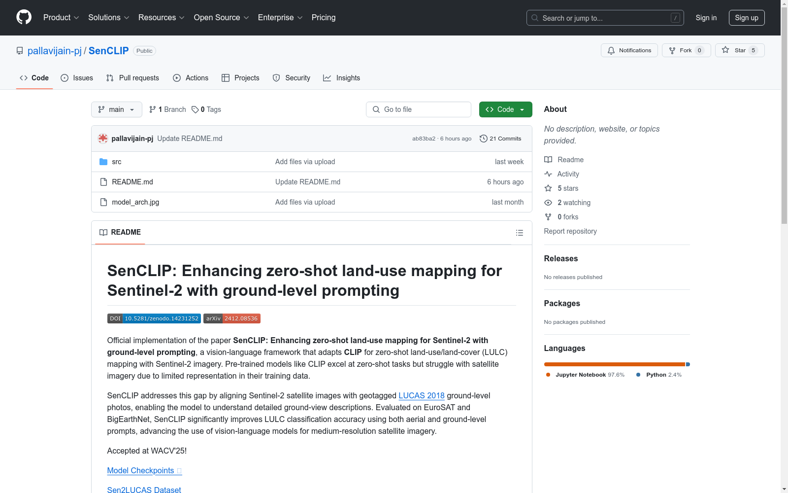Open the main branch selector dropdown
The image size is (788, 493).
point(117,109)
